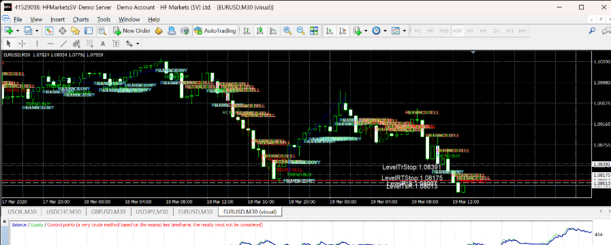Switch to bar chart display
The height and width of the screenshot is (245, 611).
pyautogui.click(x=247, y=31)
